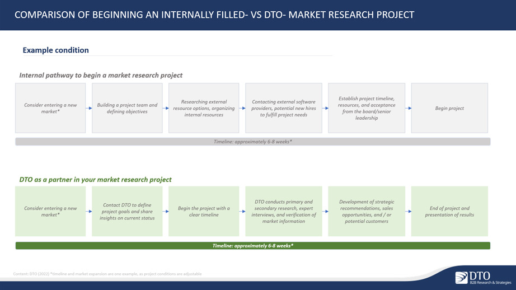Screen dimensions: 516x290
Task: Select 'Begin the project with a clear timeline' box
Action: click(x=204, y=211)
